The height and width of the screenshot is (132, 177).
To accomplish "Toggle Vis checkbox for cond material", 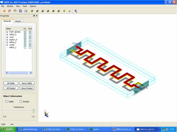I will coord(25,37).
